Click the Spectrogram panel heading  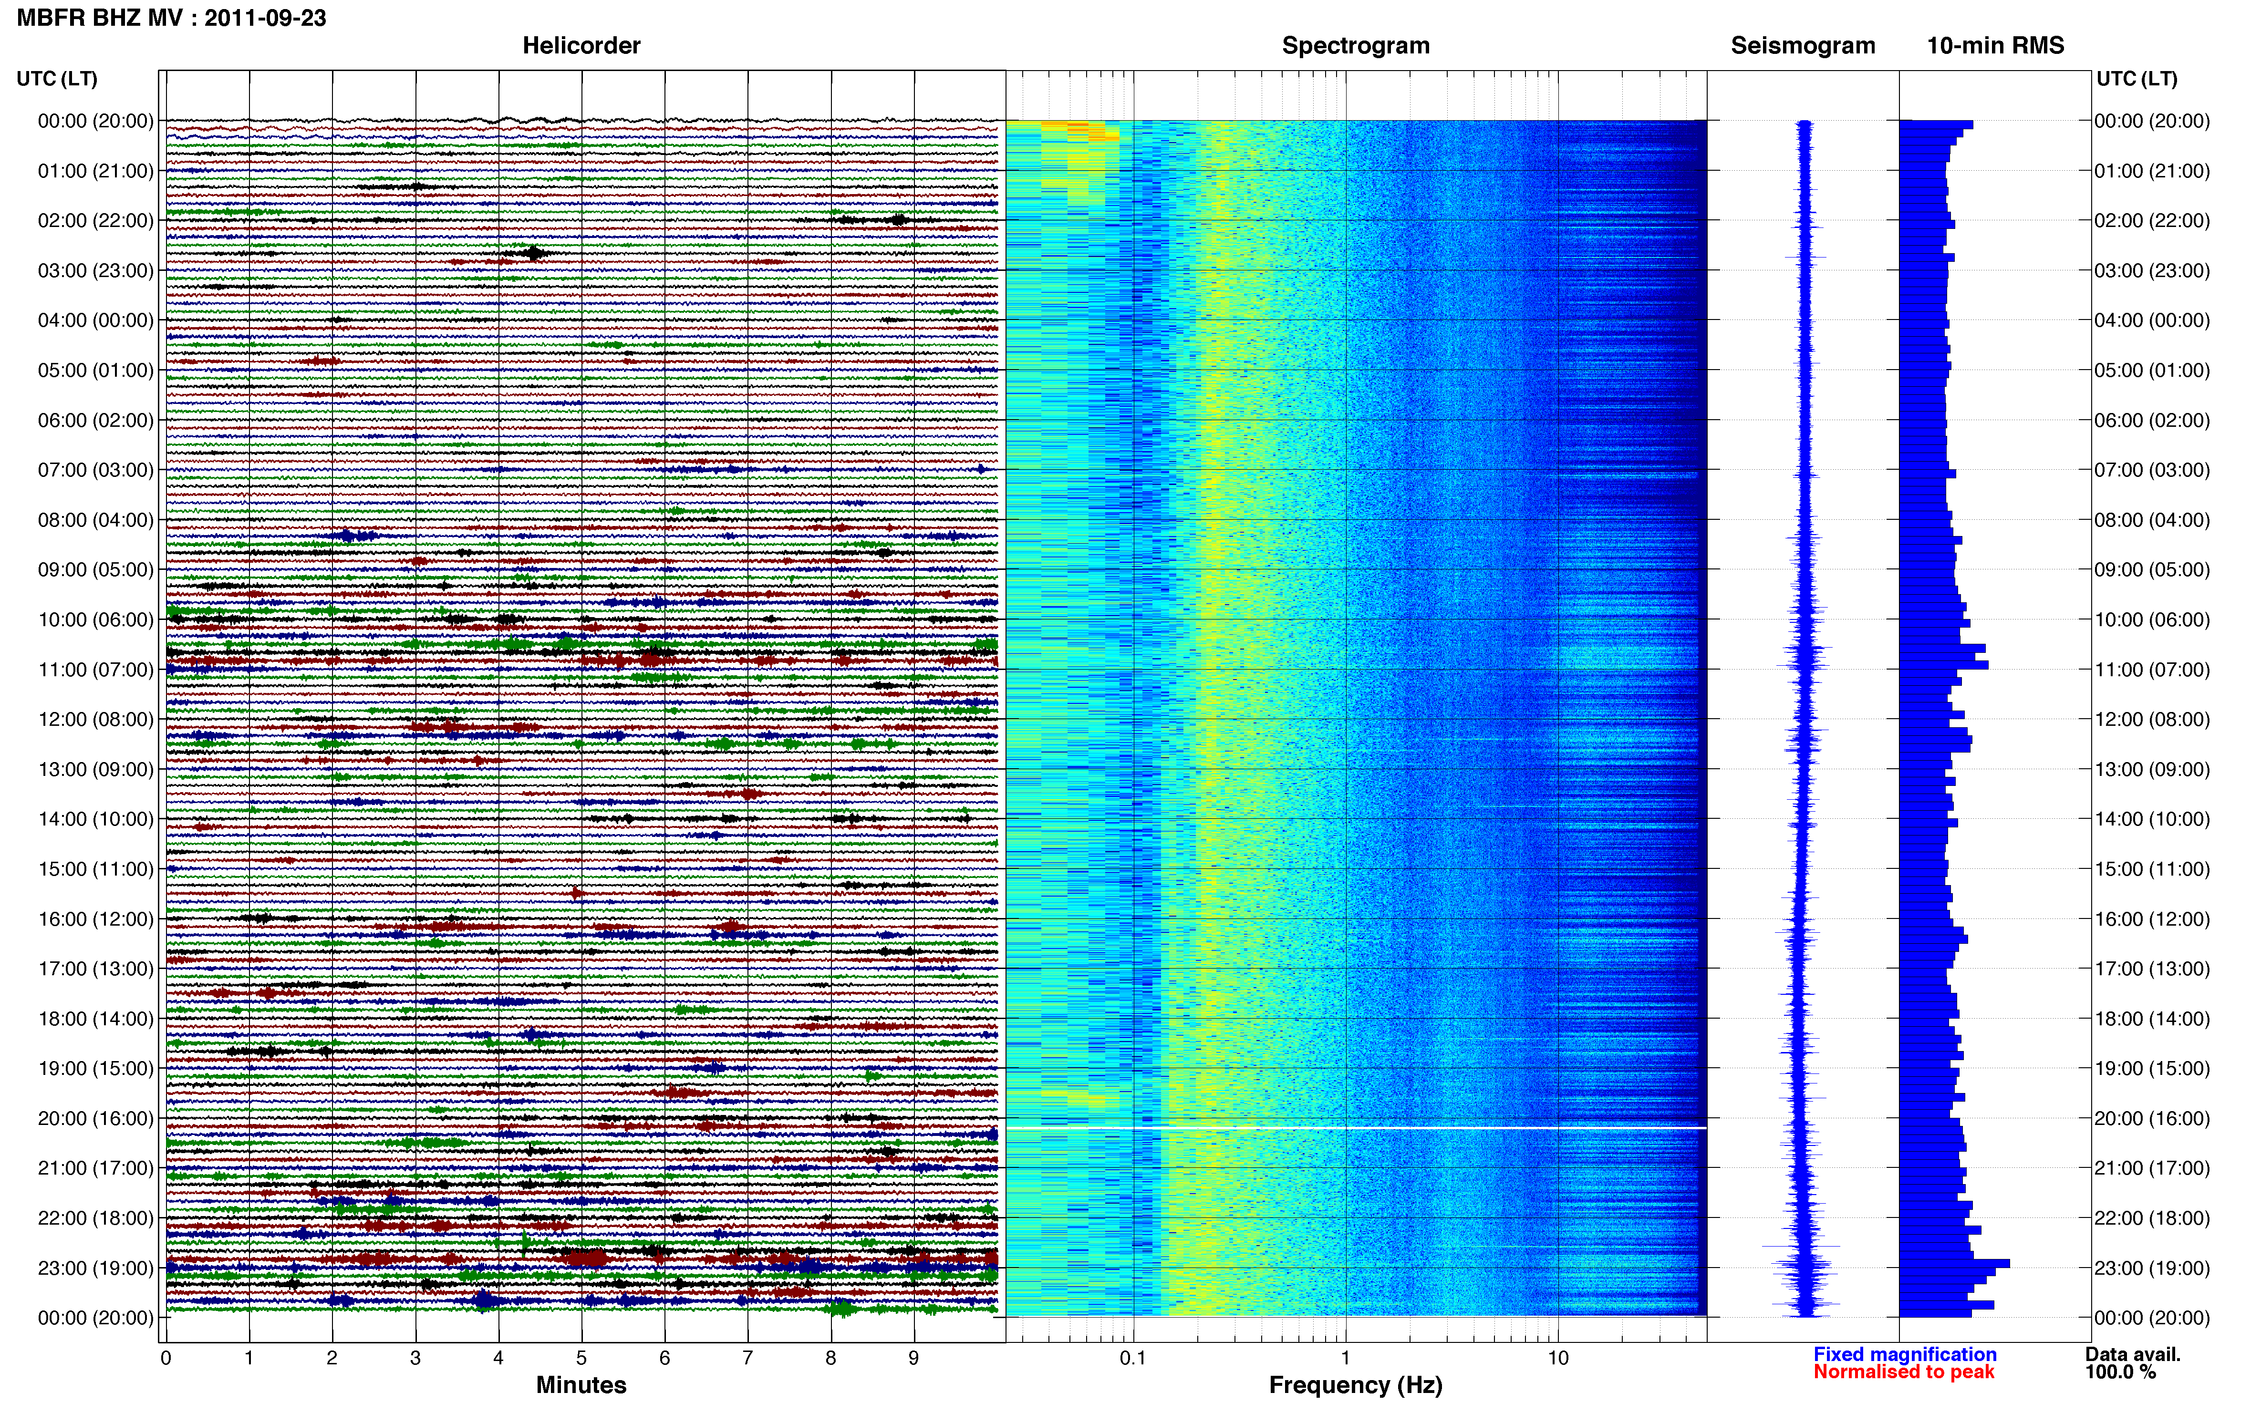click(1355, 46)
